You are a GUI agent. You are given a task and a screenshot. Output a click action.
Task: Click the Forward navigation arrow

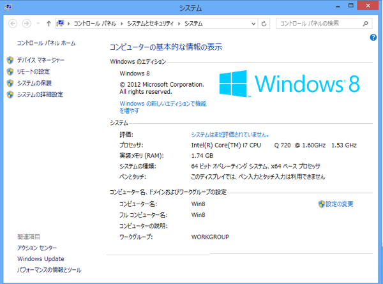(26, 24)
